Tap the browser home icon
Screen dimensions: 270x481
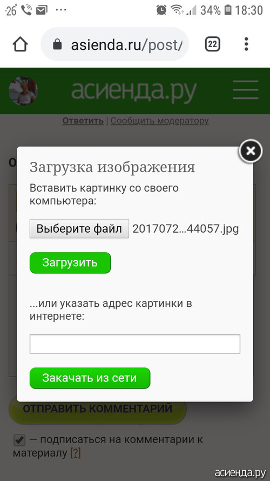pos(20,45)
